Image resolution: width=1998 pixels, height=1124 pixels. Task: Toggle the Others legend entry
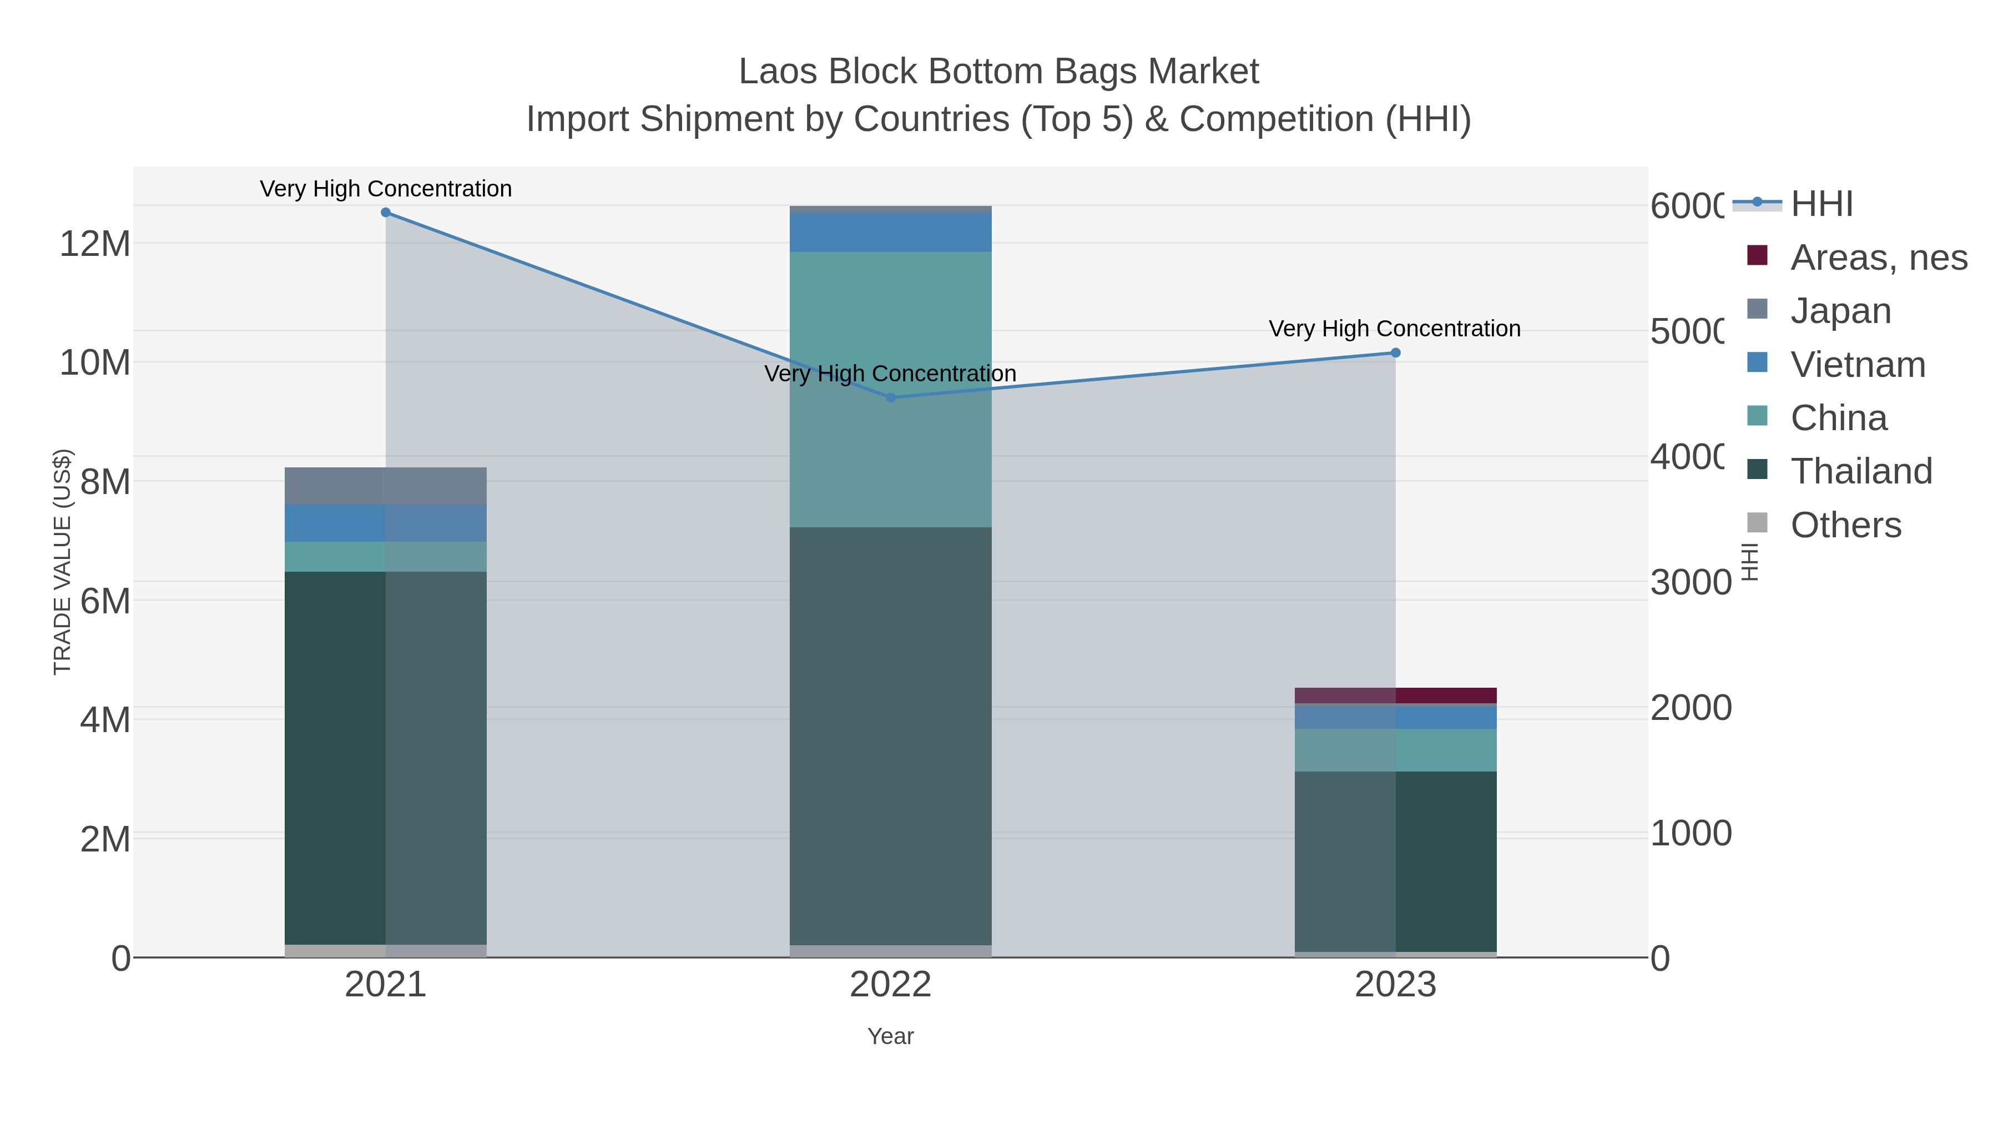(1824, 525)
